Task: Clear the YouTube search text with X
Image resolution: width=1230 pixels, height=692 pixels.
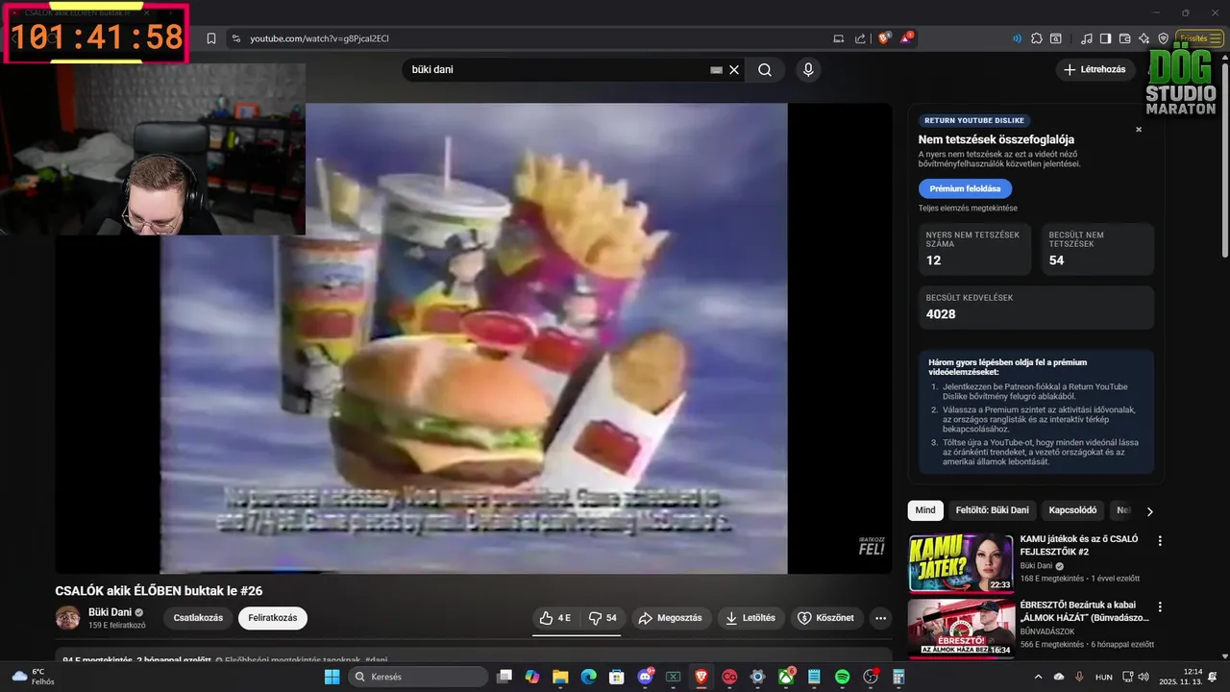Action: click(x=734, y=70)
